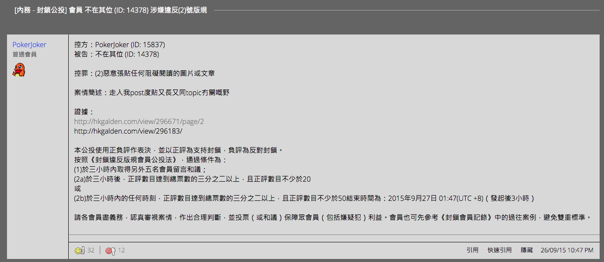Click the 快速引用 quick quote button
Viewport: 604px width, 262px height.
(499, 250)
